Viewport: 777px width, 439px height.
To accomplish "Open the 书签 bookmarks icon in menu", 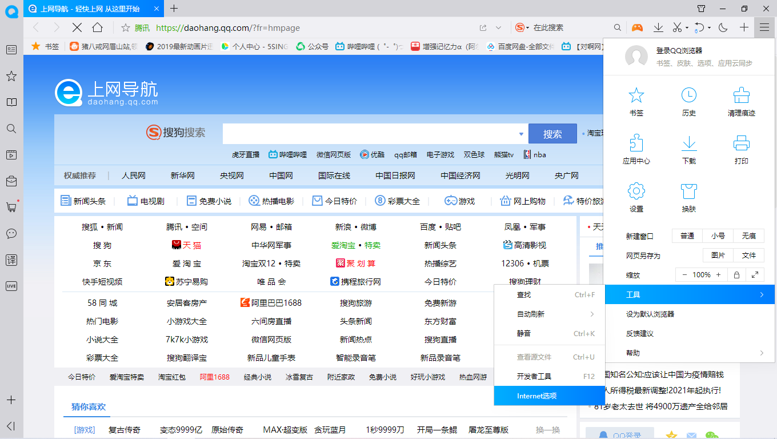I will (636, 95).
